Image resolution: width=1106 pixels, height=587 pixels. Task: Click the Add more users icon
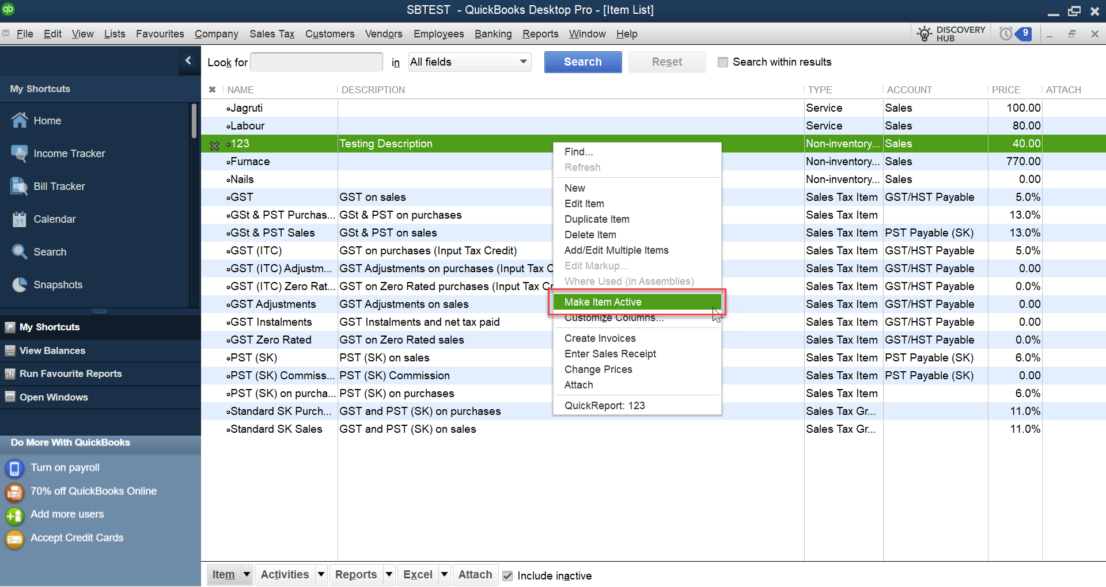pyautogui.click(x=14, y=515)
